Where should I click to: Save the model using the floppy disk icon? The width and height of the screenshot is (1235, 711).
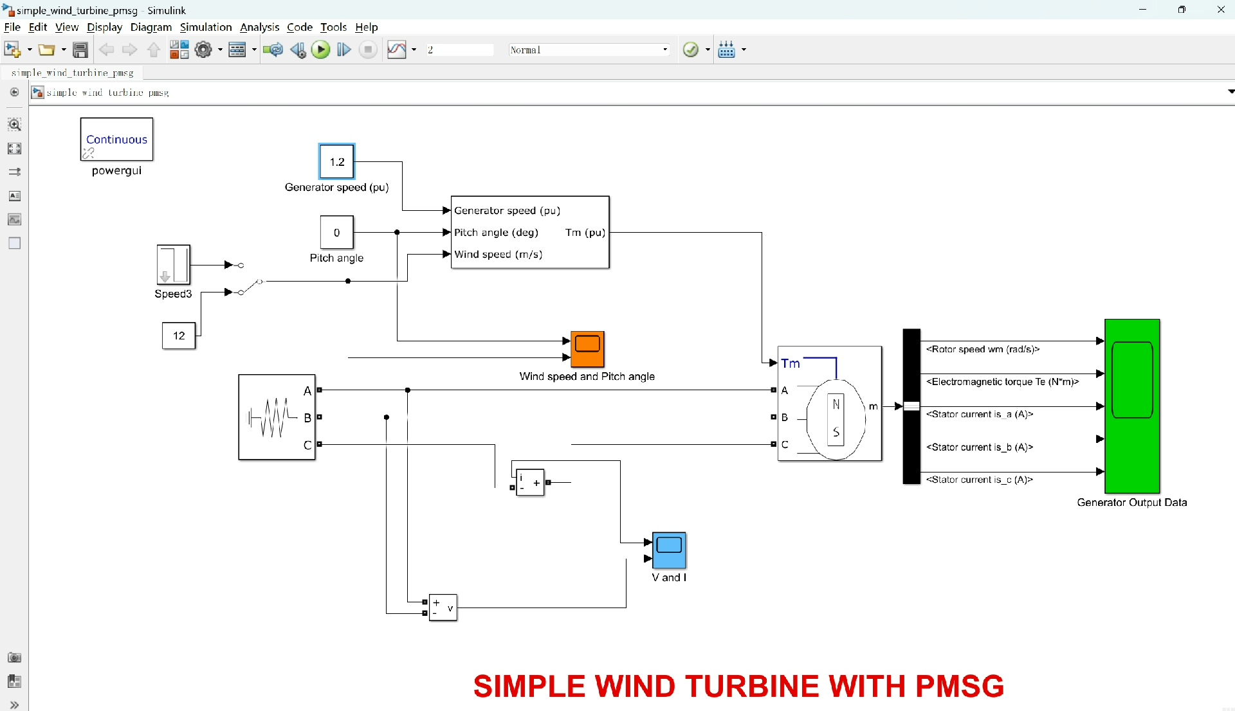(x=80, y=50)
